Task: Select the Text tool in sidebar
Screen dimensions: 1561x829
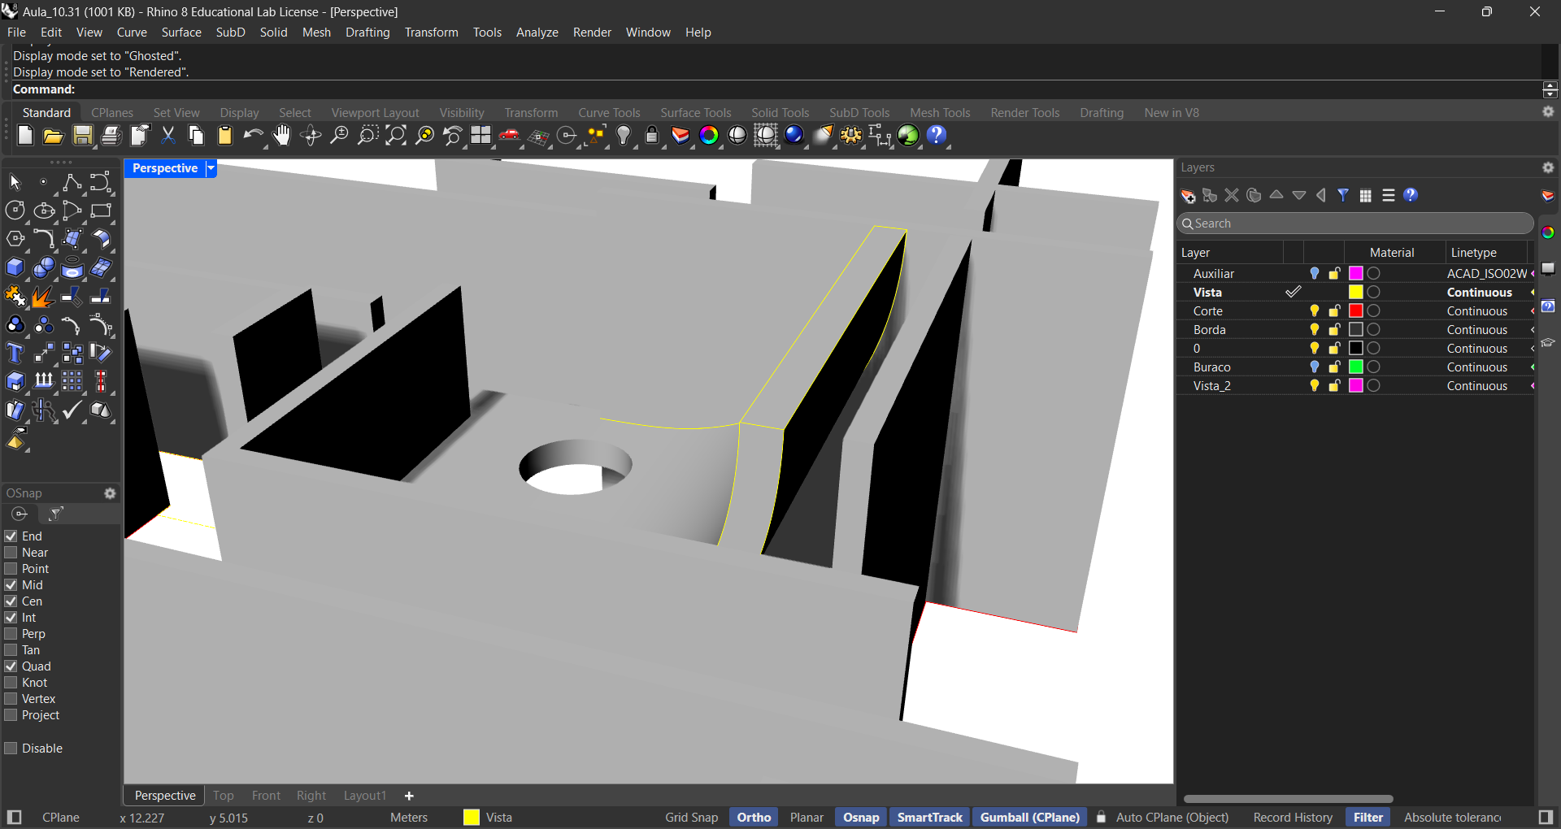Action: [15, 353]
